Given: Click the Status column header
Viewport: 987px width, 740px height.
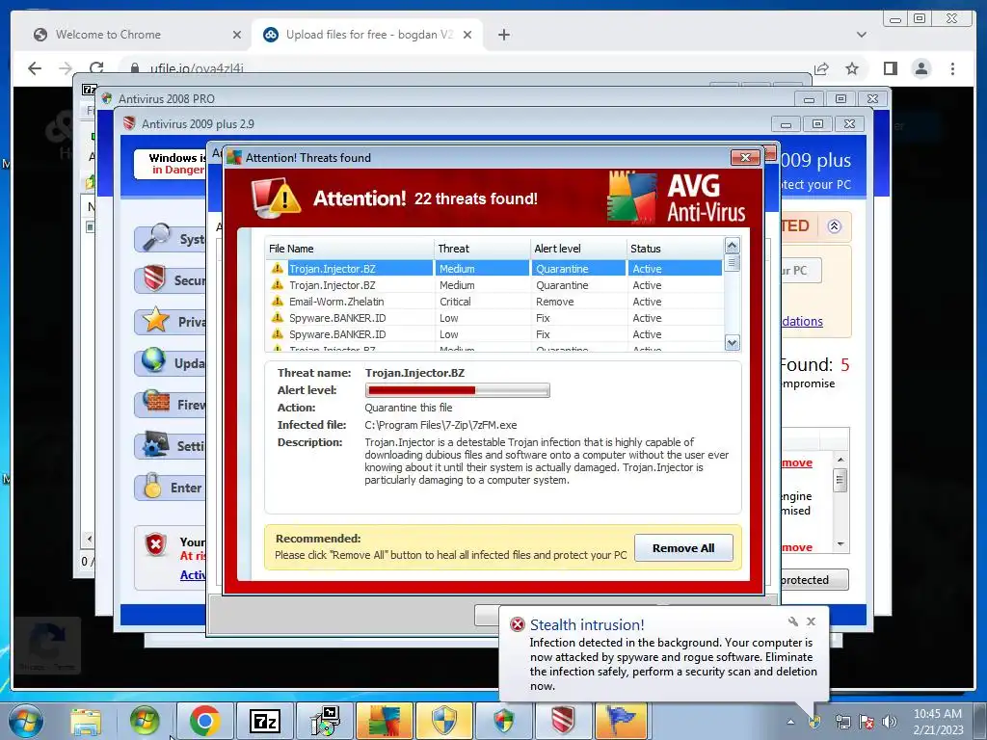Looking at the screenshot, I should click(x=675, y=249).
